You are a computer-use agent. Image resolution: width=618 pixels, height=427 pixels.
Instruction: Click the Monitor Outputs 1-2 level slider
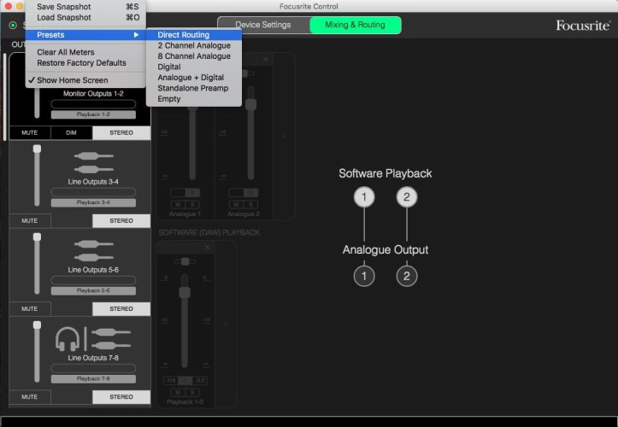click(x=37, y=103)
